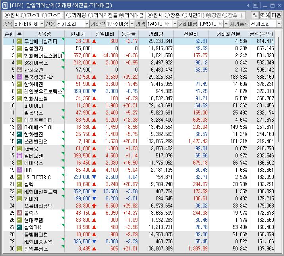This screenshot has height=256, width=284.
Task: Click the dark 신 badge for 쓰리빌리언
Action: (19, 141)
